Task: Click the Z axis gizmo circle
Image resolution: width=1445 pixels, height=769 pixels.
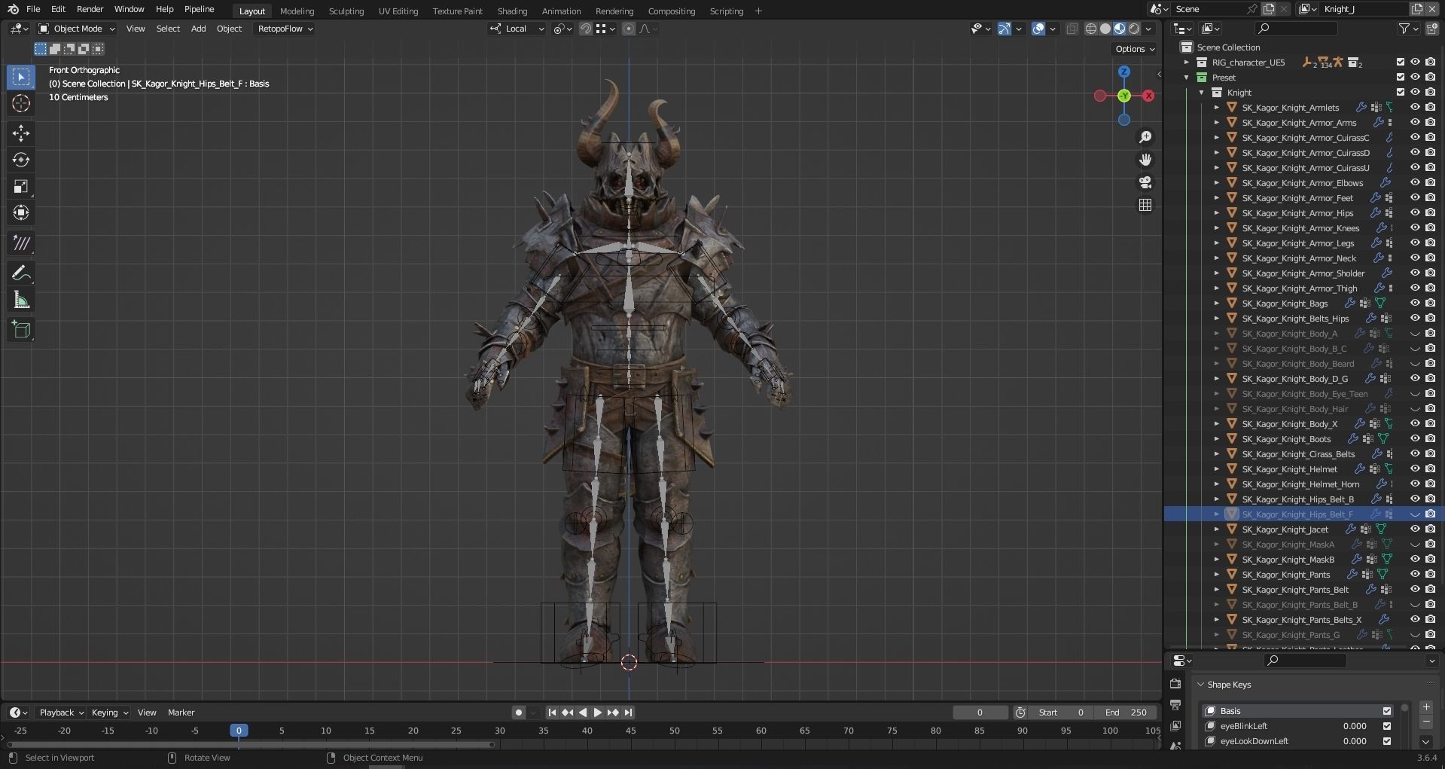Action: pos(1124,72)
